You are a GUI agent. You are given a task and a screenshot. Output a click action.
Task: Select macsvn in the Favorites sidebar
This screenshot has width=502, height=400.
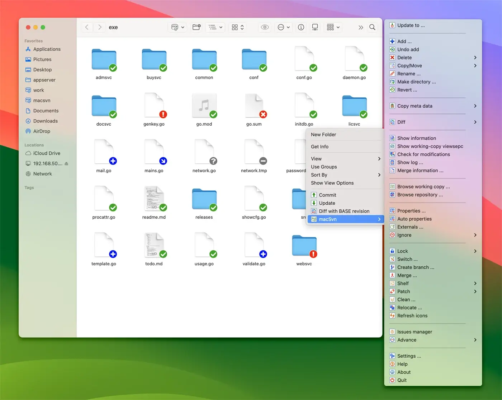[x=41, y=100]
